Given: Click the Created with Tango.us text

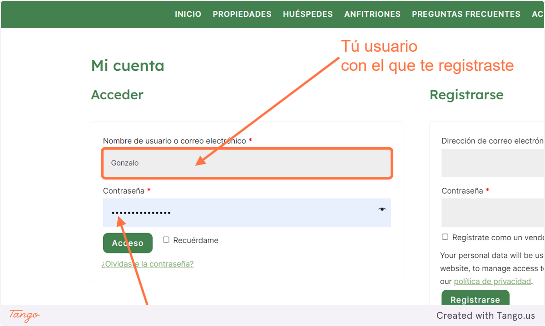Looking at the screenshot, I should pyautogui.click(x=486, y=316).
